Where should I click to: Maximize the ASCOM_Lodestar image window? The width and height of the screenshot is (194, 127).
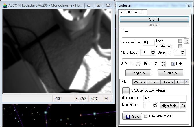click(99, 5)
